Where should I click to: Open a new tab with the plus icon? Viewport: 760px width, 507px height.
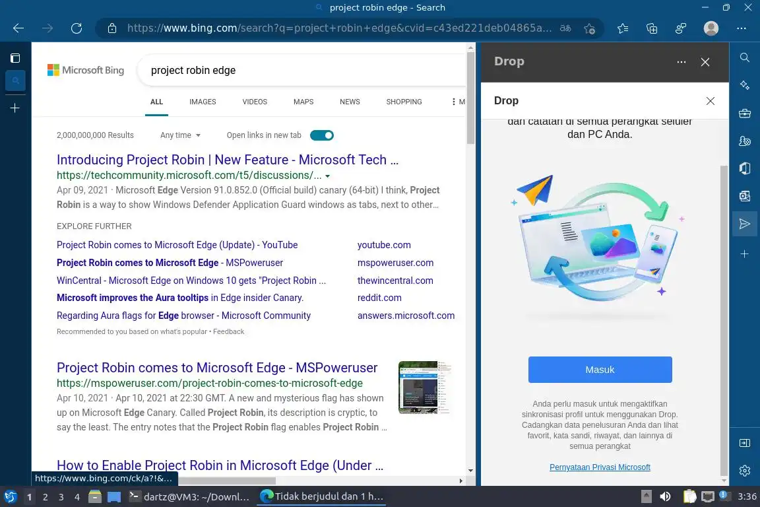(15, 108)
